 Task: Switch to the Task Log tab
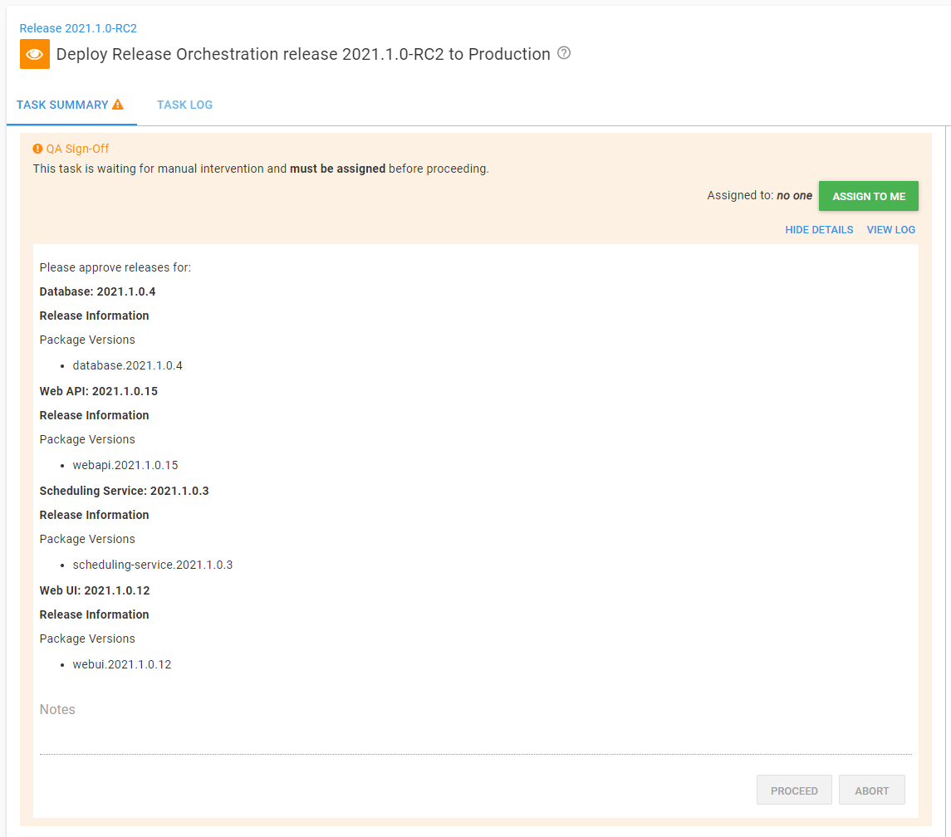(184, 105)
